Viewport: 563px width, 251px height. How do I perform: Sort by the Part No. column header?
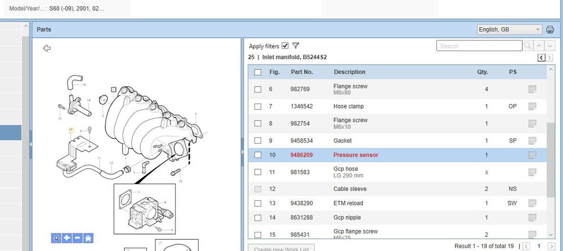(302, 72)
